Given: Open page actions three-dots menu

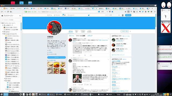Looking at the screenshot, I should [107, 12].
